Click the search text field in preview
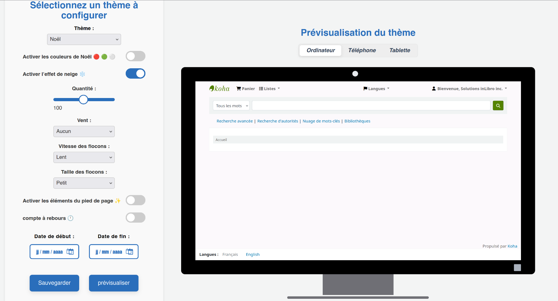The height and width of the screenshot is (301, 558). [371, 106]
